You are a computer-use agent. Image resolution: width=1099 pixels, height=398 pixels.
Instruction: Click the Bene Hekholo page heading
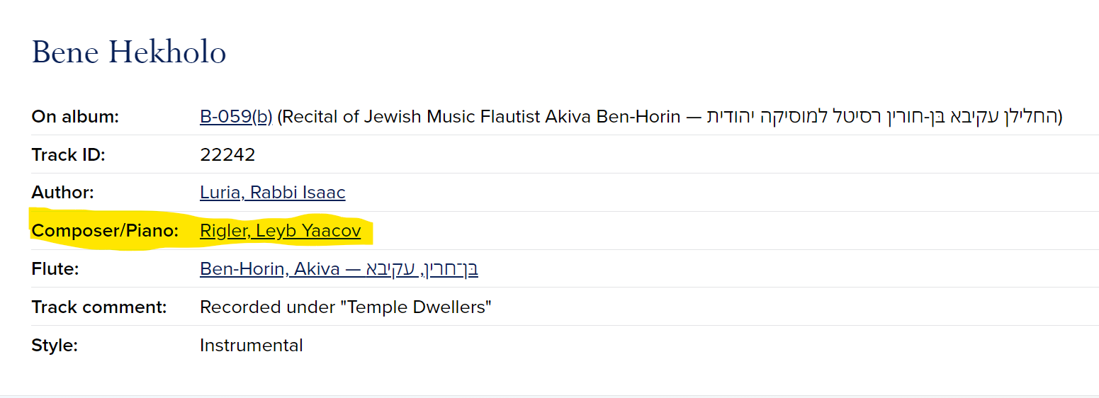(129, 53)
